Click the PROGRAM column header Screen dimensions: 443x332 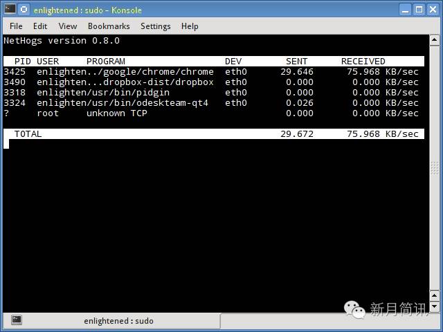click(106, 62)
